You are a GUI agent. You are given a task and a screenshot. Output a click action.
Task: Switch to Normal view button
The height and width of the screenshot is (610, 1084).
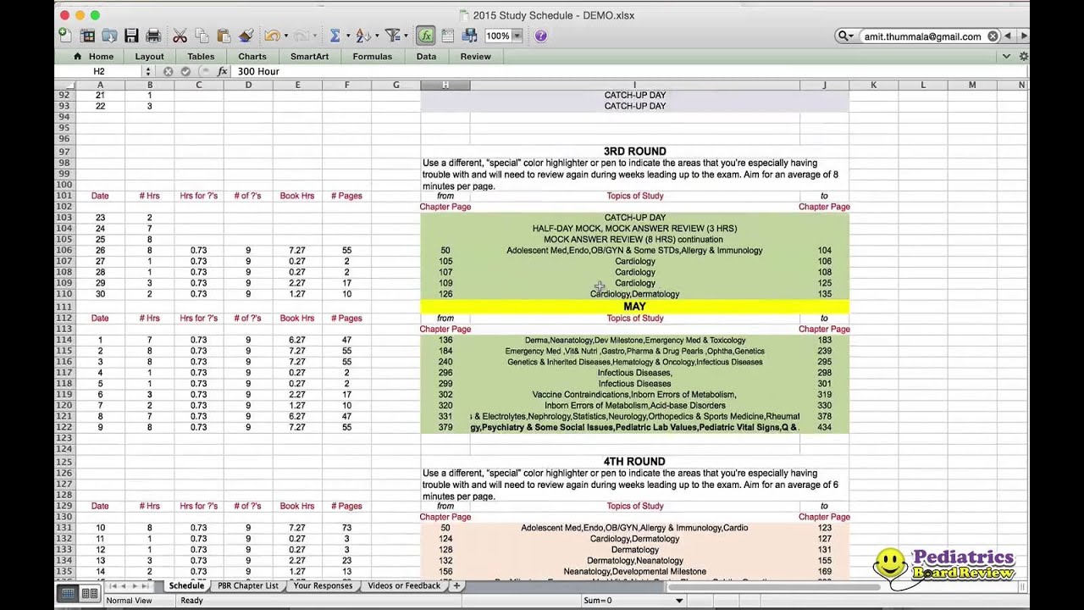(69, 593)
